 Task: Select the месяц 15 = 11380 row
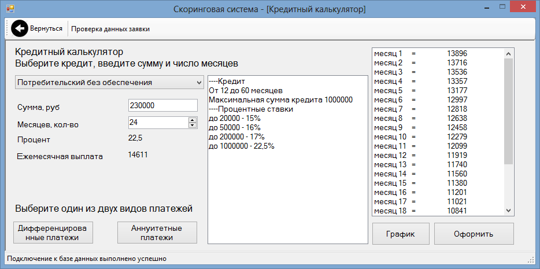coord(438,183)
